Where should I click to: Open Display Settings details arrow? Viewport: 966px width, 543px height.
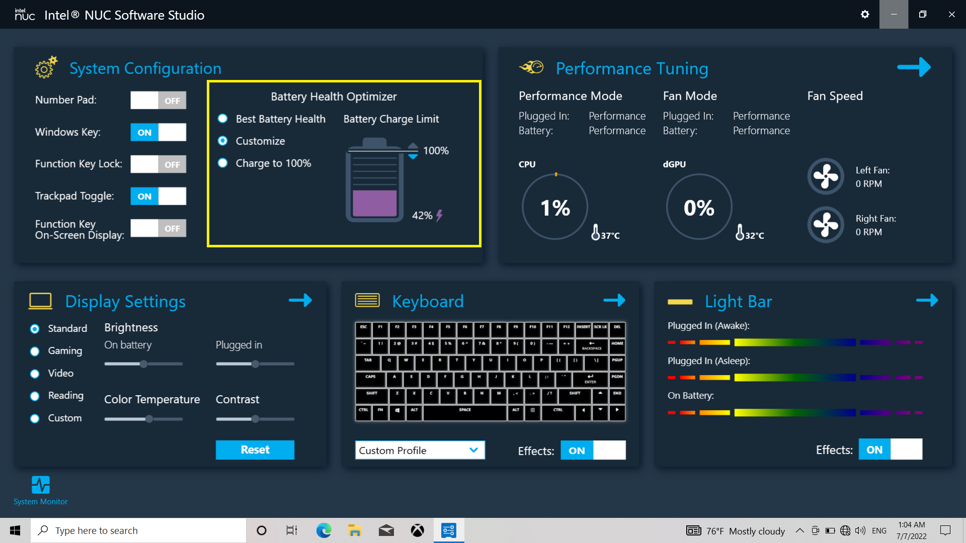pyautogui.click(x=300, y=300)
